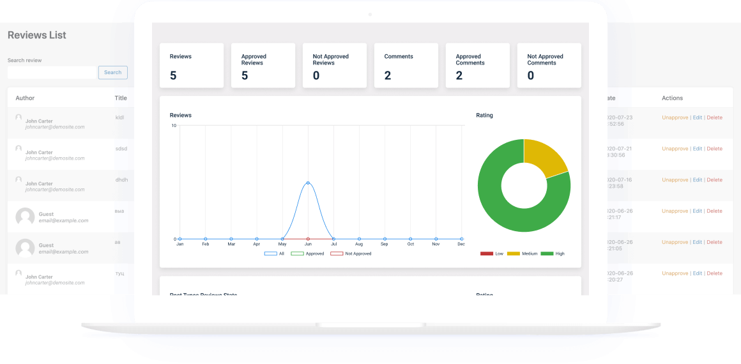Image resolution: width=741 pixels, height=364 pixels.
Task: Edit the review dated 07-21
Action: click(698, 148)
